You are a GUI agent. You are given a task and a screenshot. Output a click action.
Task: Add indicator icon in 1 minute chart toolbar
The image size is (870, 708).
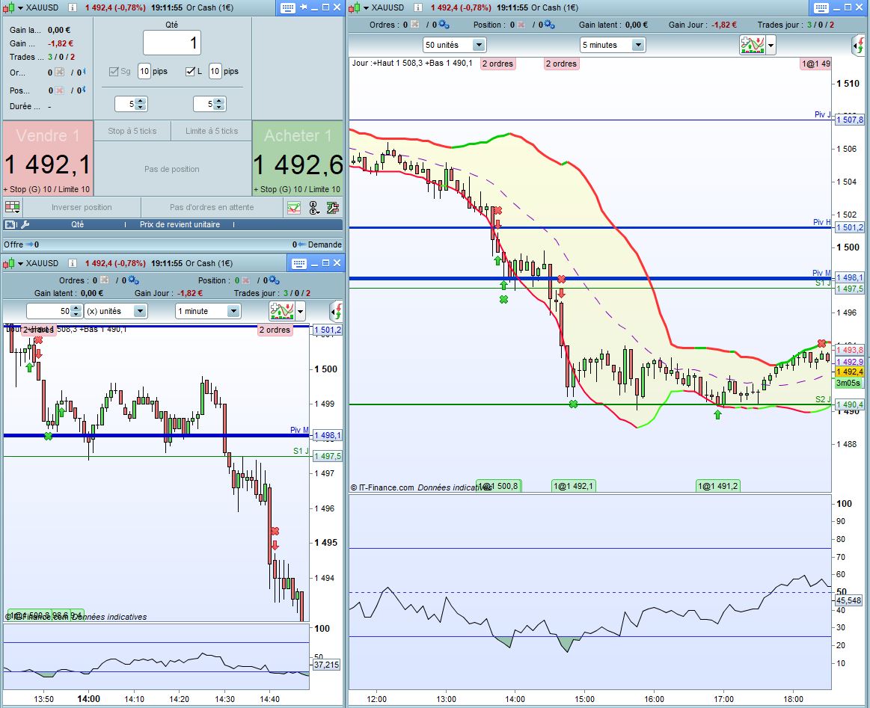[x=282, y=311]
